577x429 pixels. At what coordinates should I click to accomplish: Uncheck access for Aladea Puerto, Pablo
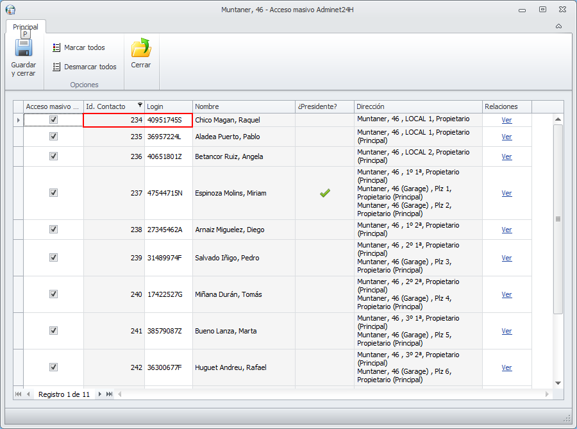click(x=53, y=136)
